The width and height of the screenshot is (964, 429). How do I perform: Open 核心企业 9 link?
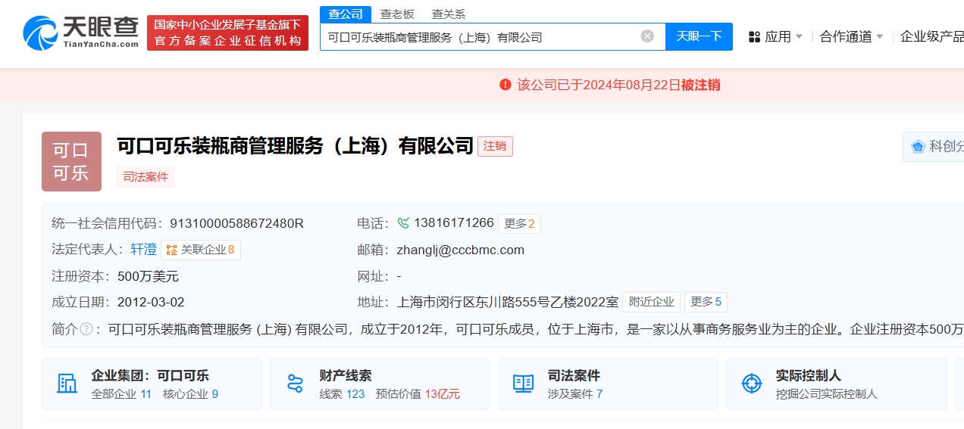[190, 393]
